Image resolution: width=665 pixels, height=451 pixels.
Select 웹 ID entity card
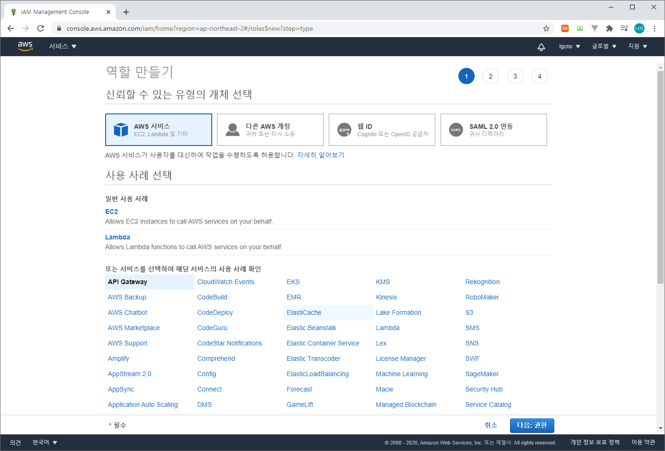382,130
